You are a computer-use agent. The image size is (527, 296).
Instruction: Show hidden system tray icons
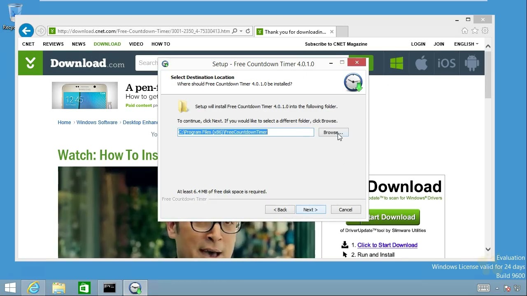(x=497, y=288)
